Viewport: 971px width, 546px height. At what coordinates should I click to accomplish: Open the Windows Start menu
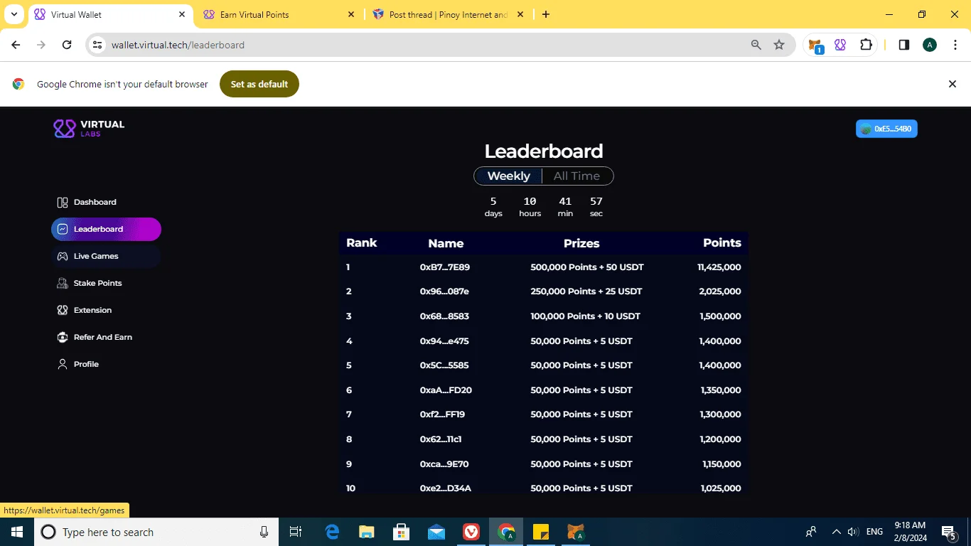click(17, 532)
